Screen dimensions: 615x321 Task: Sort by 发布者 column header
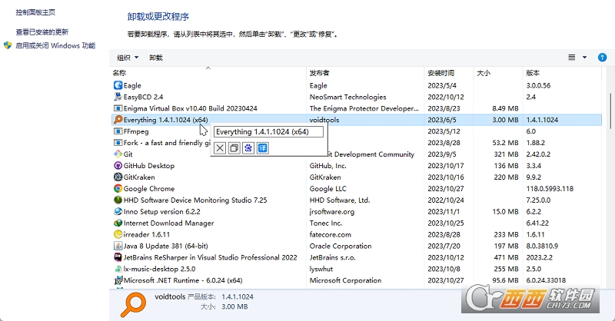[x=319, y=73]
